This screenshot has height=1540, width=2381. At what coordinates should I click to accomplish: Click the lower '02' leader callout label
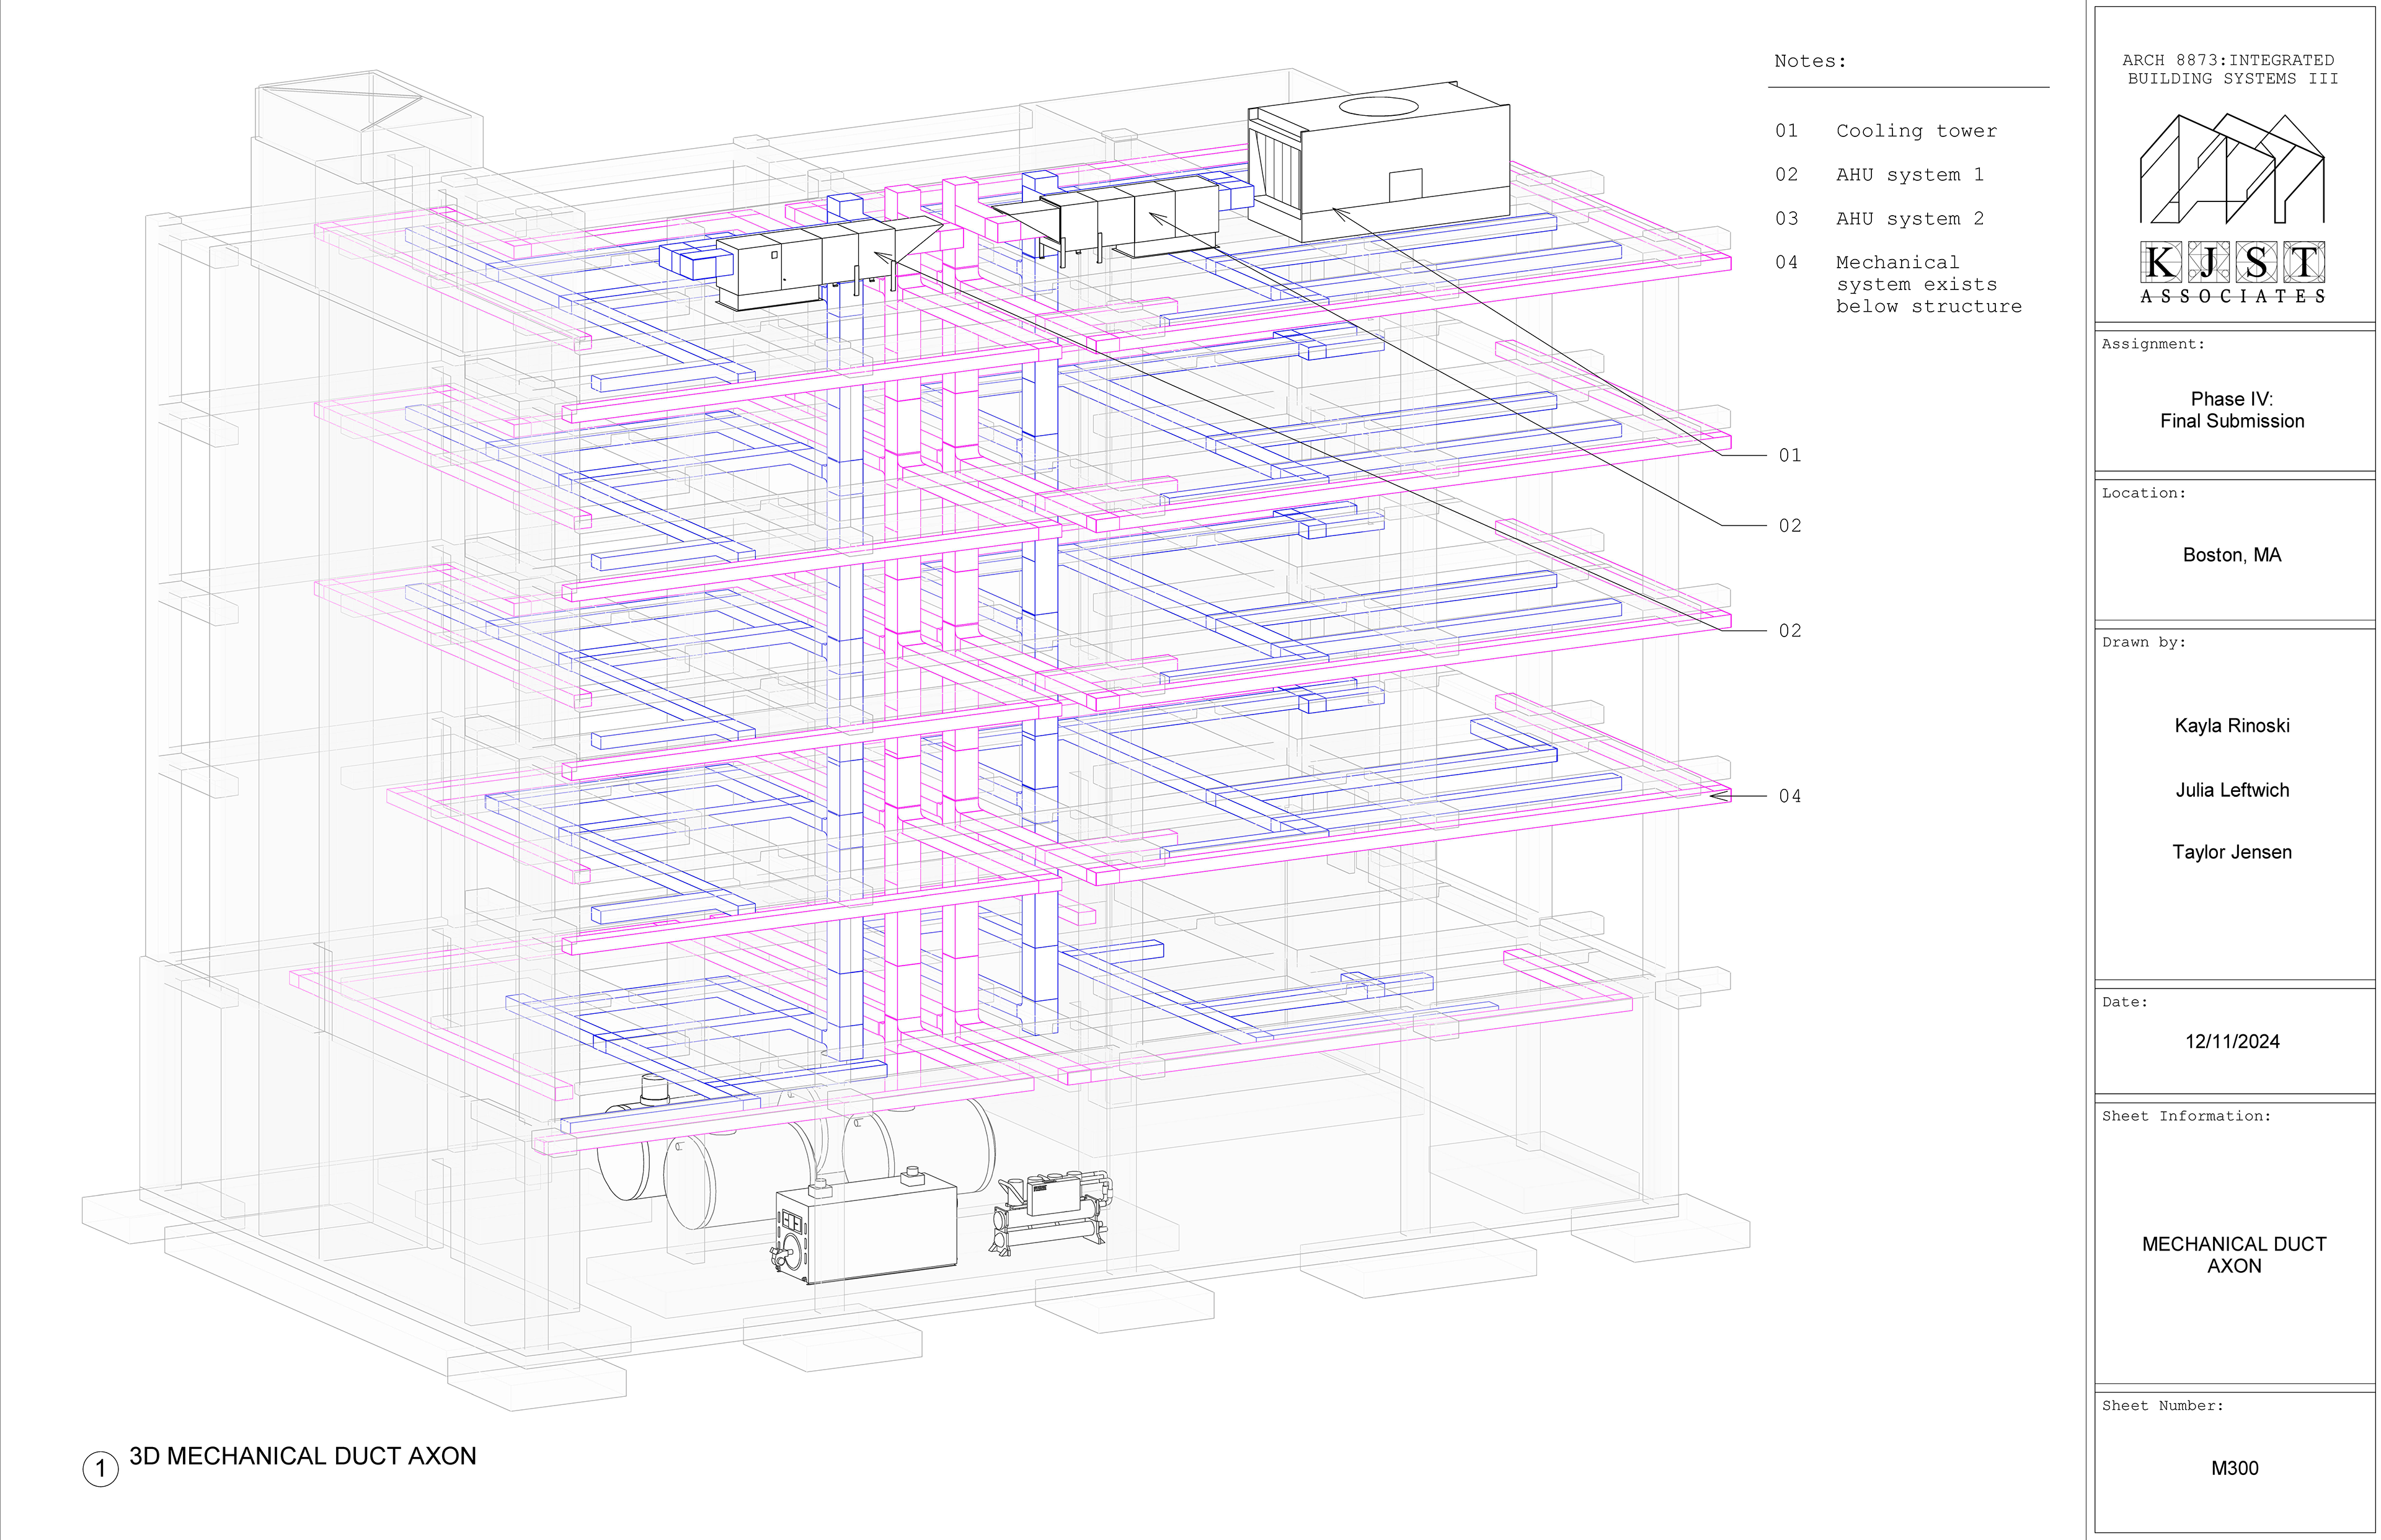tap(1789, 631)
